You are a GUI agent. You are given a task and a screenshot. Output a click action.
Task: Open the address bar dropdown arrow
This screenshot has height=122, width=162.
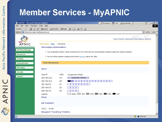143,32
